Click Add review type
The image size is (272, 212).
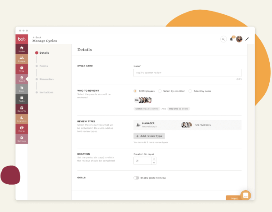tap(149, 136)
